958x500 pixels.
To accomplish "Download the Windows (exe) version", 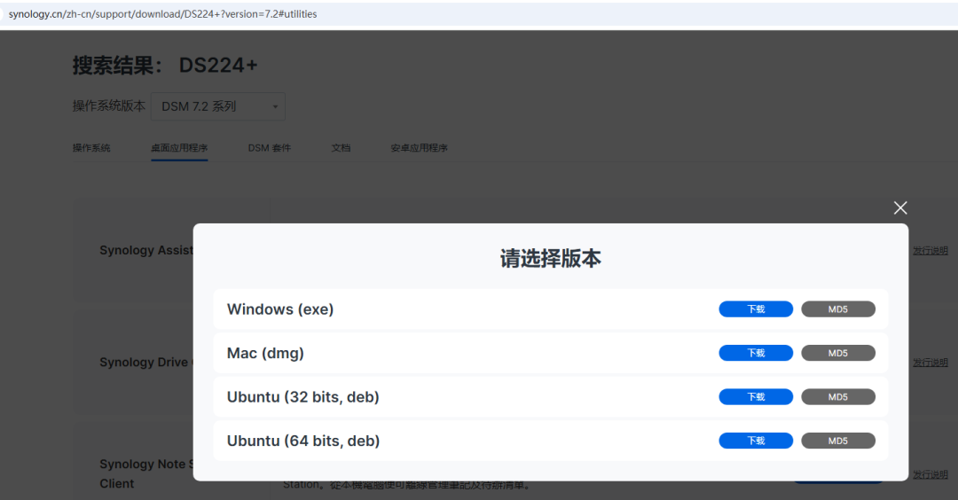I will click(x=756, y=309).
